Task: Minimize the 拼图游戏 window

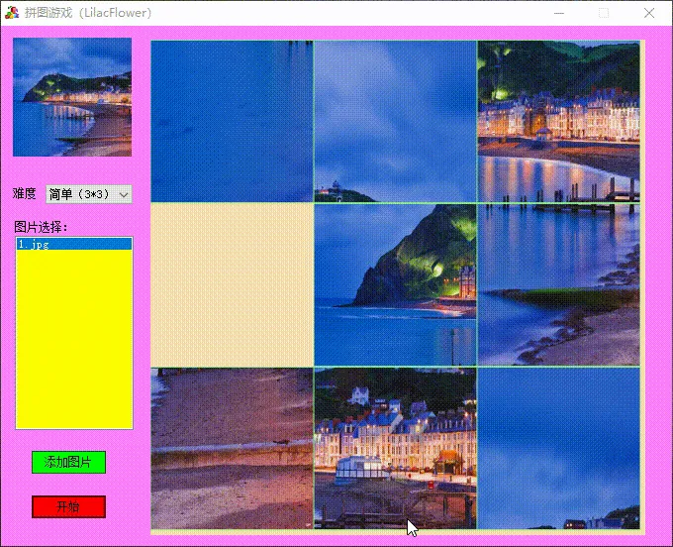Action: 559,13
